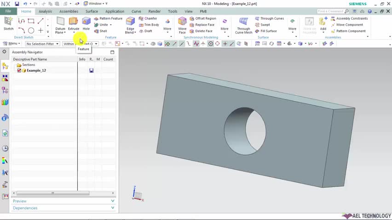Click Pattern Feature button
Screen dimensions: 392x220
click(x=108, y=19)
